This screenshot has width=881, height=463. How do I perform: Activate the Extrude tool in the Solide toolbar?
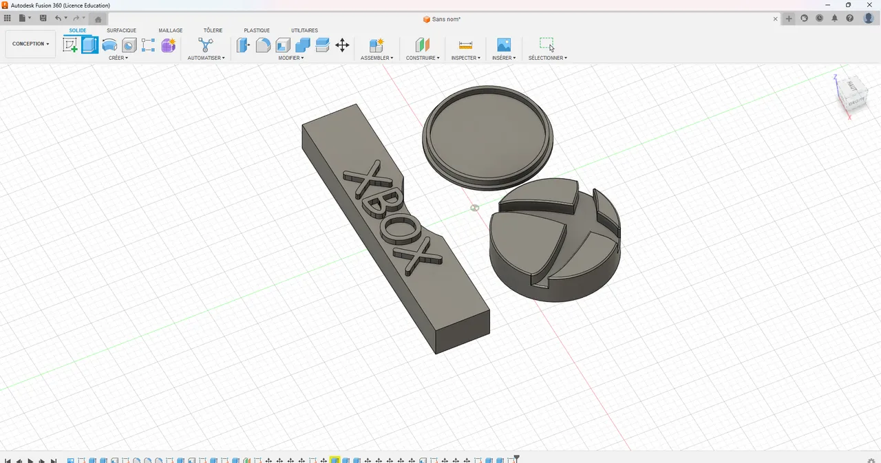(89, 45)
